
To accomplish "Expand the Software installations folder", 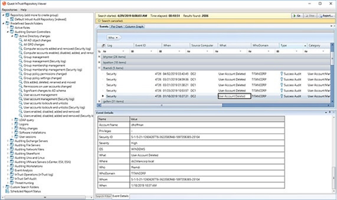I will (12, 133).
